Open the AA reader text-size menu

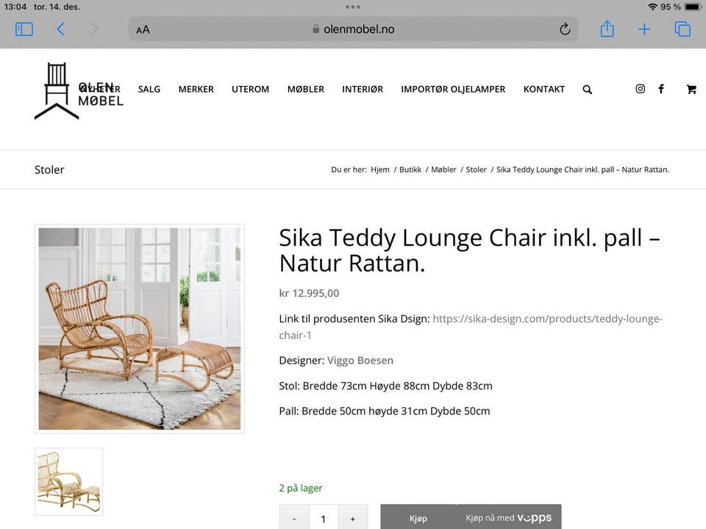click(143, 29)
